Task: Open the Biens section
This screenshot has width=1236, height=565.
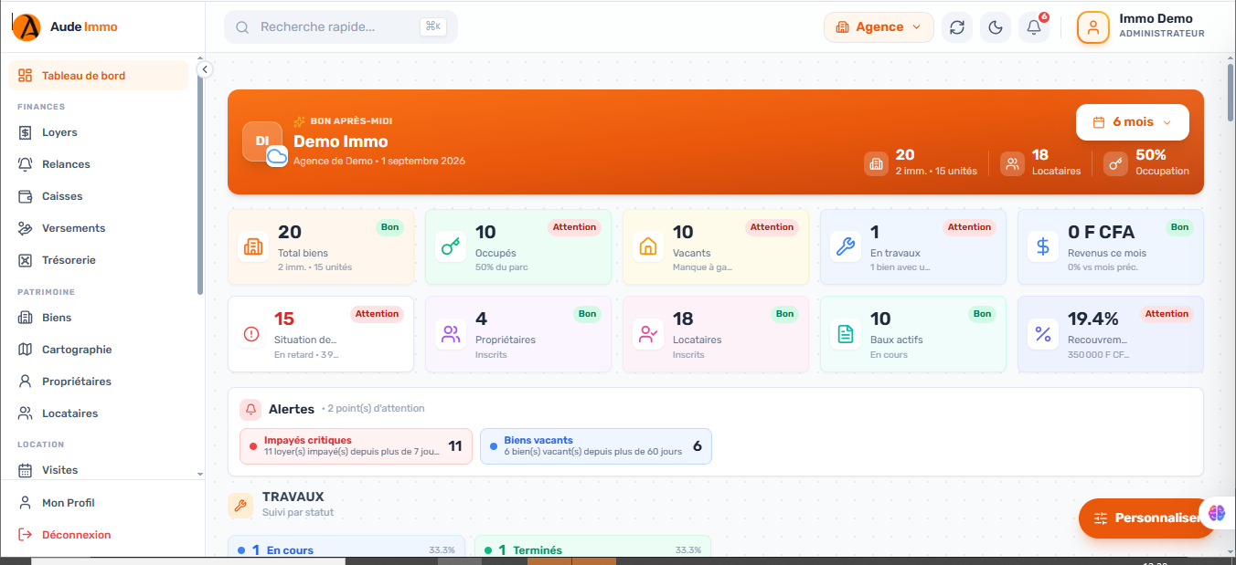Action: [x=98, y=318]
